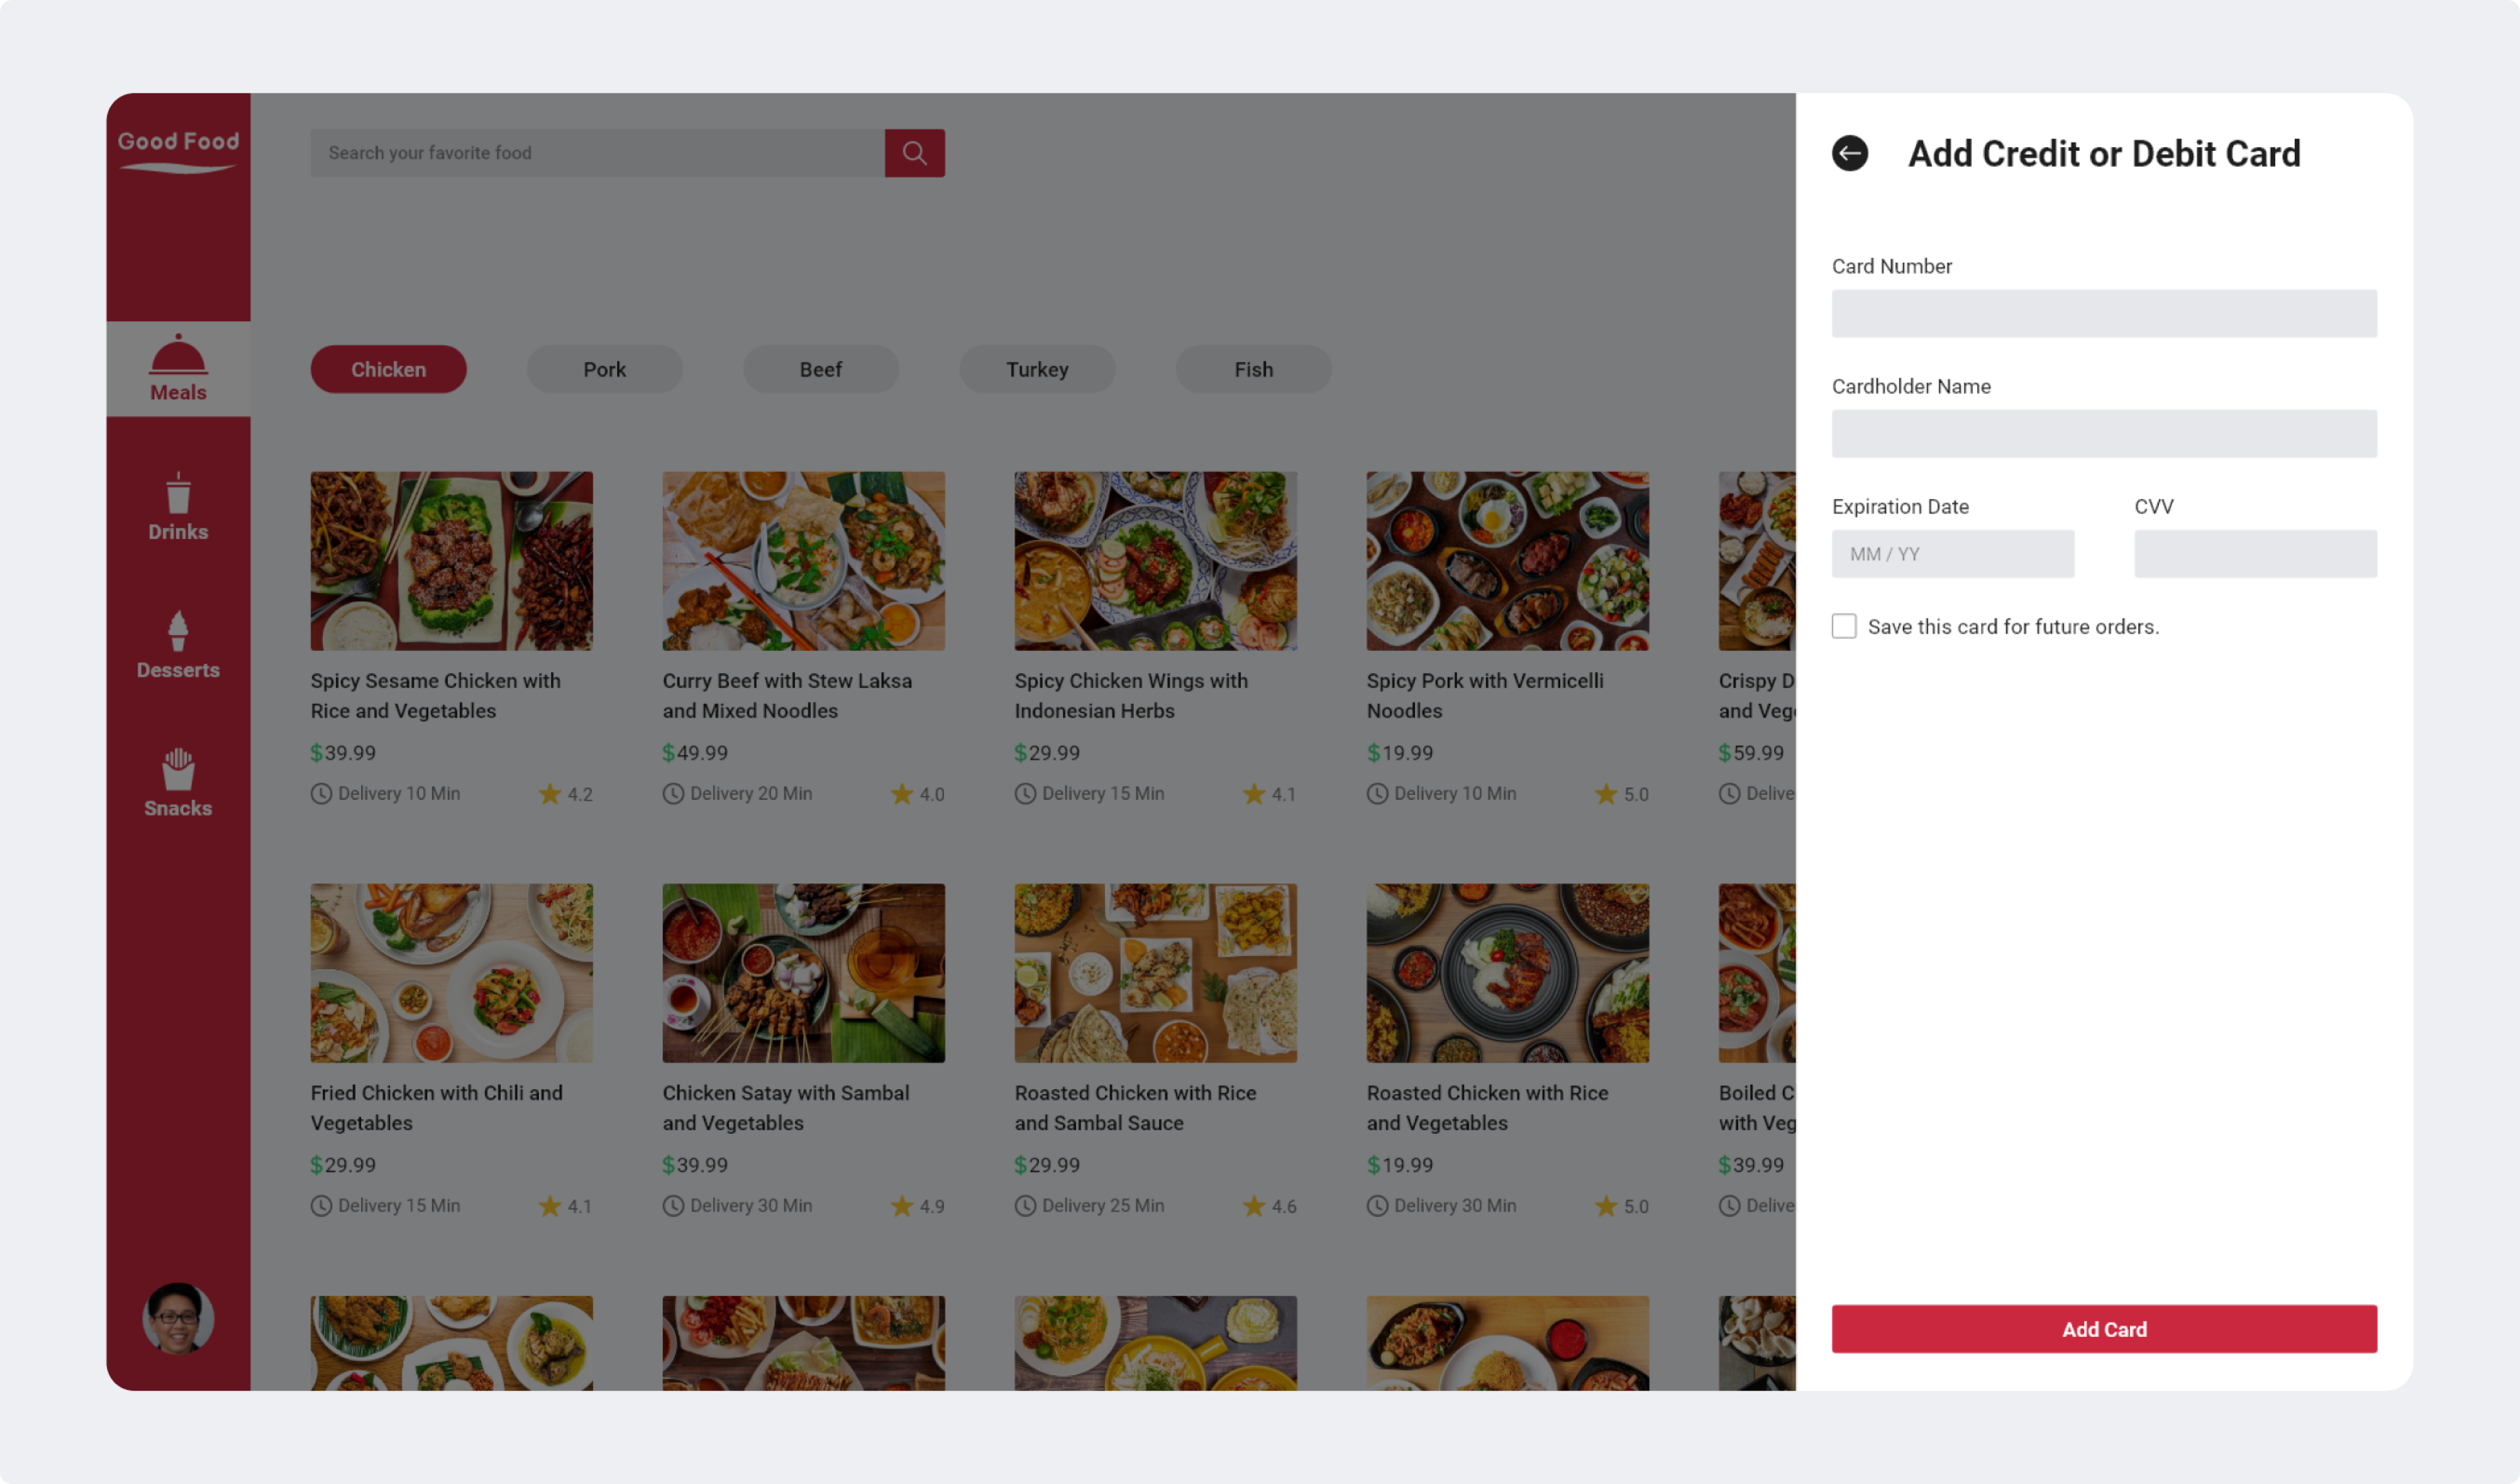Click the back arrow icon
Viewport: 2520px width, 1484px height.
pos(1849,153)
